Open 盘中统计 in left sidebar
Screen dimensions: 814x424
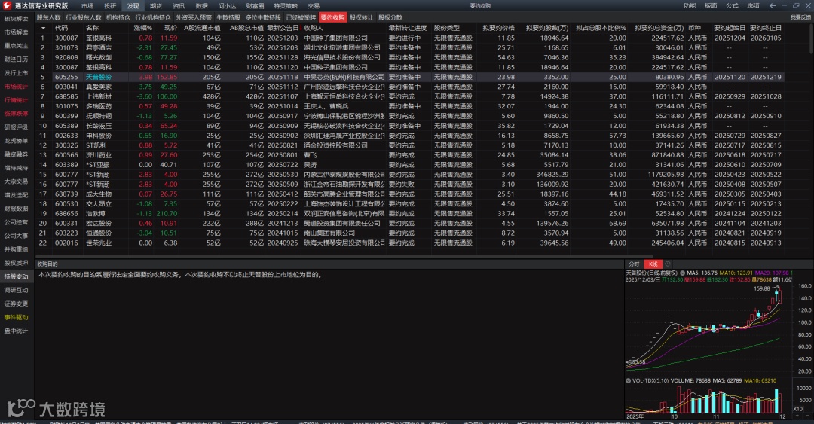coord(16,331)
